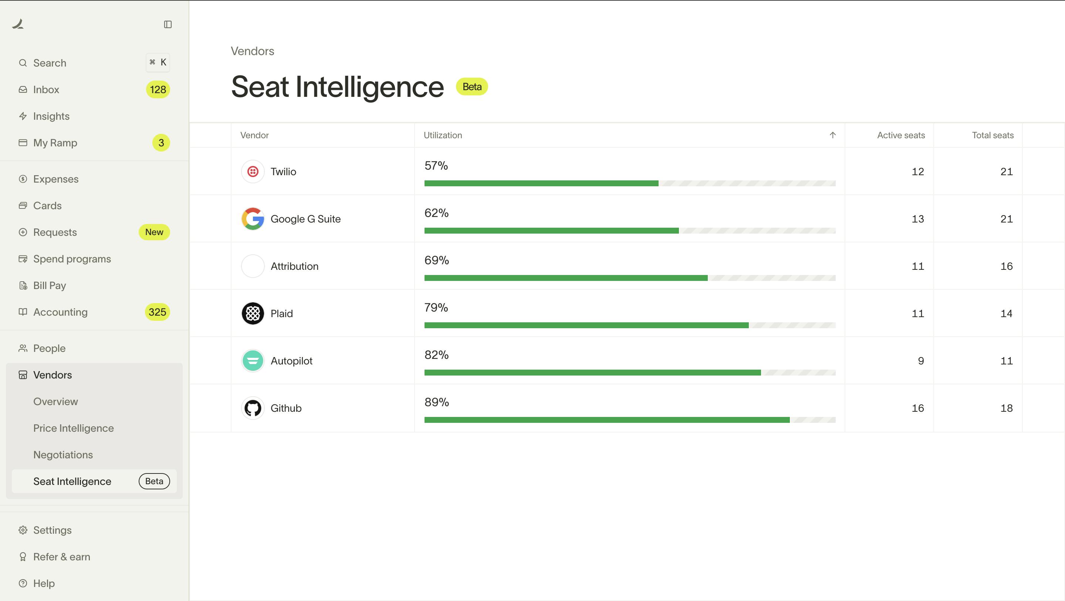Sort by Active seats column header
The image size is (1065, 601).
tap(900, 135)
